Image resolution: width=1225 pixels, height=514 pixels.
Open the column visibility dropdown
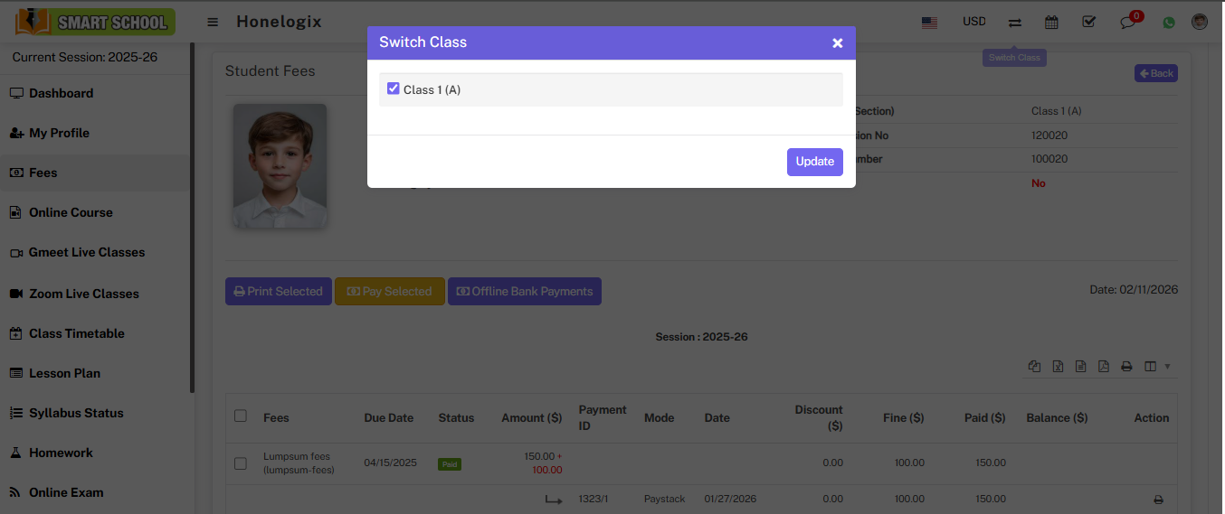coord(1157,366)
